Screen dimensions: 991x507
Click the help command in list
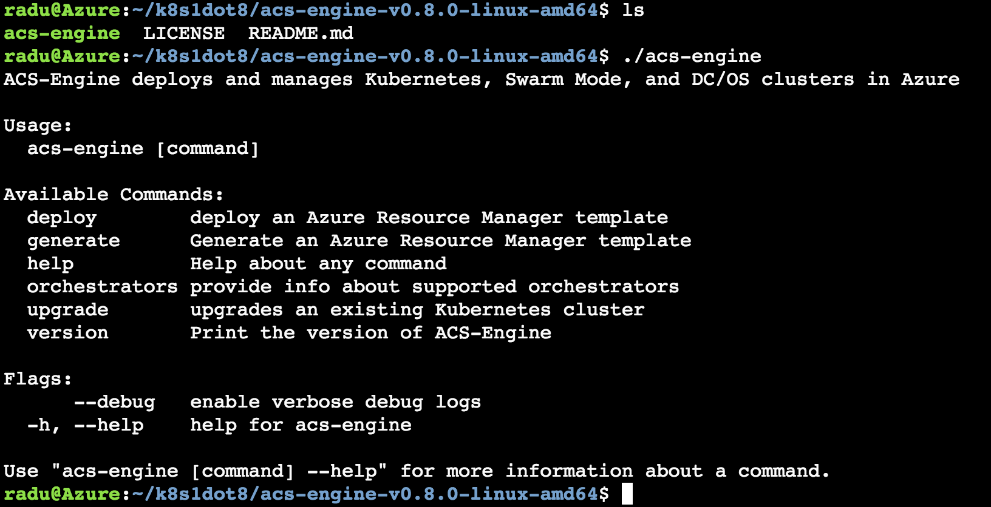[50, 264]
